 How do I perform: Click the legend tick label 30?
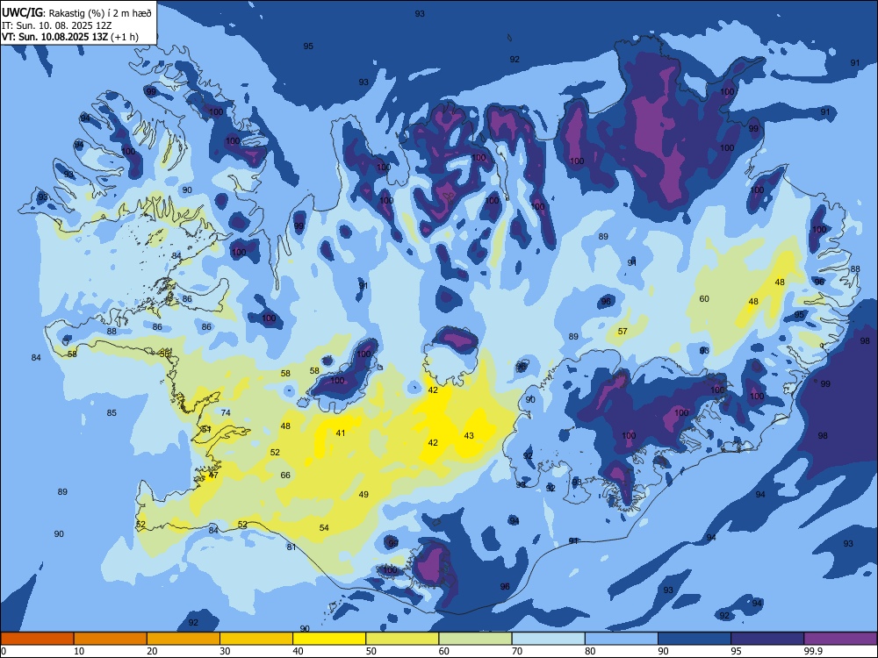[x=225, y=651]
